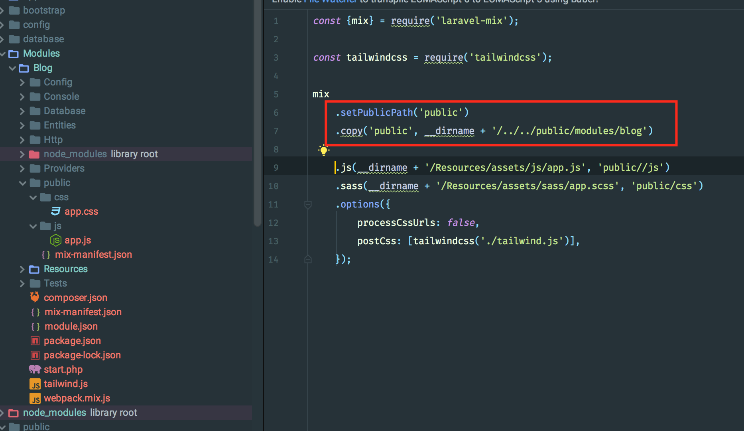The width and height of the screenshot is (744, 431).
Task: Select the tailwind.js file icon
Action: point(35,384)
